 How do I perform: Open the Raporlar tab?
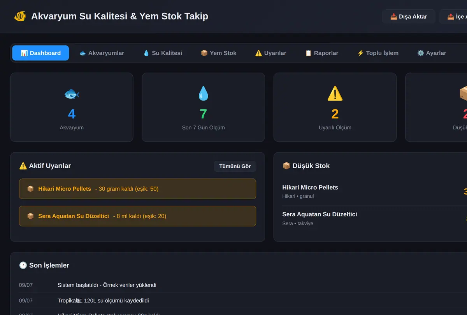coord(321,53)
